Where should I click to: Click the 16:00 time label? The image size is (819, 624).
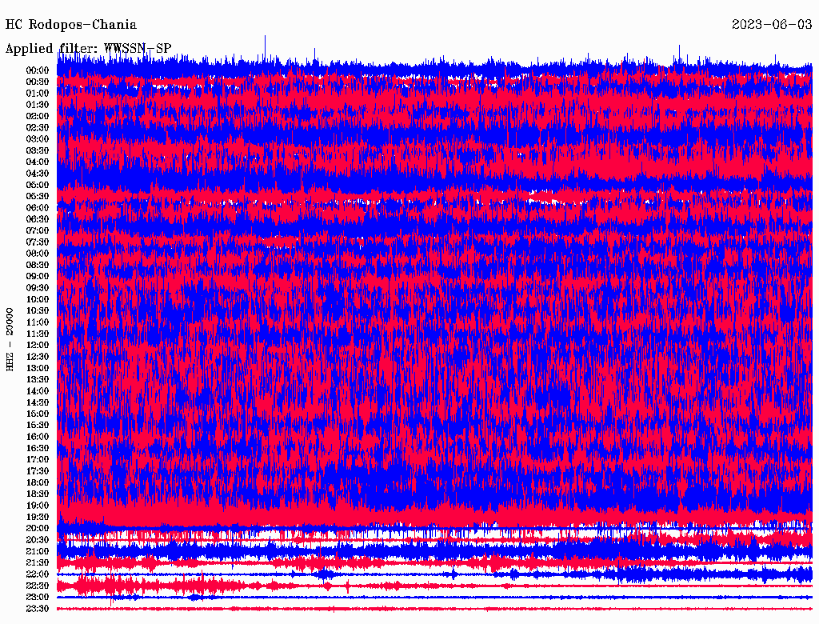pyautogui.click(x=38, y=437)
